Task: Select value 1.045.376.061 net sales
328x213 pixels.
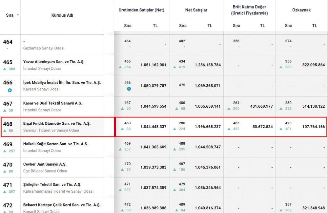Action: [x=208, y=167]
